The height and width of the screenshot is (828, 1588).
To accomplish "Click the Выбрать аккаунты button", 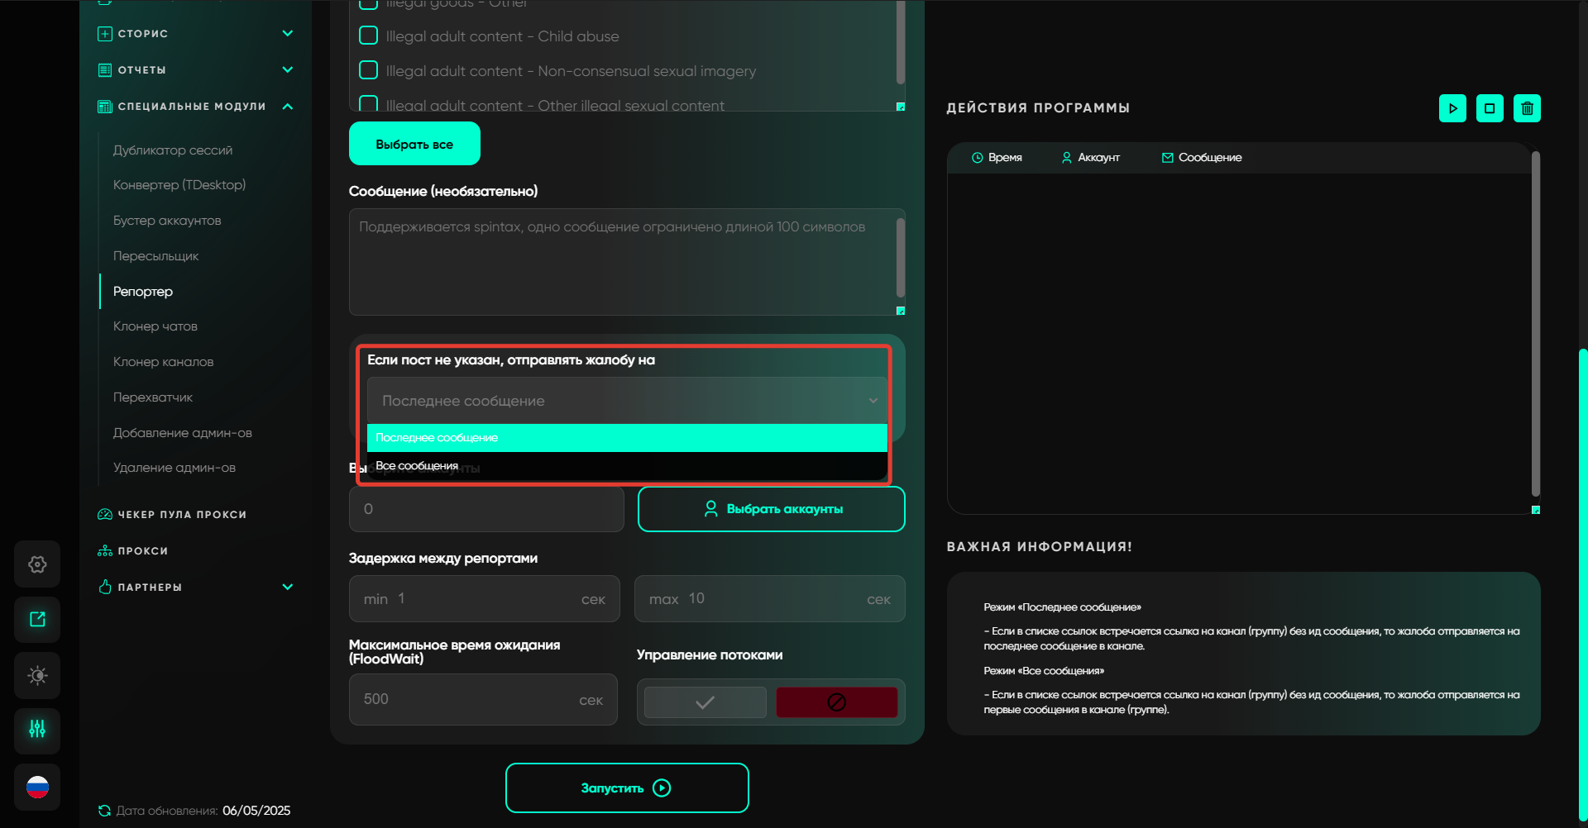I will [771, 509].
